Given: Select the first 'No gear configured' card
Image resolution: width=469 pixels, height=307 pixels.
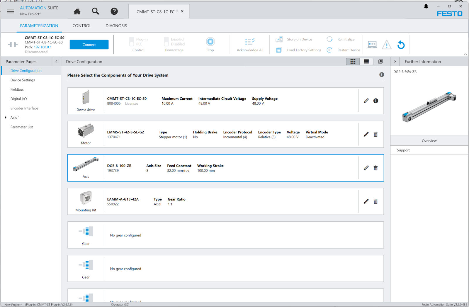Looking at the screenshot, I should click(226, 235).
